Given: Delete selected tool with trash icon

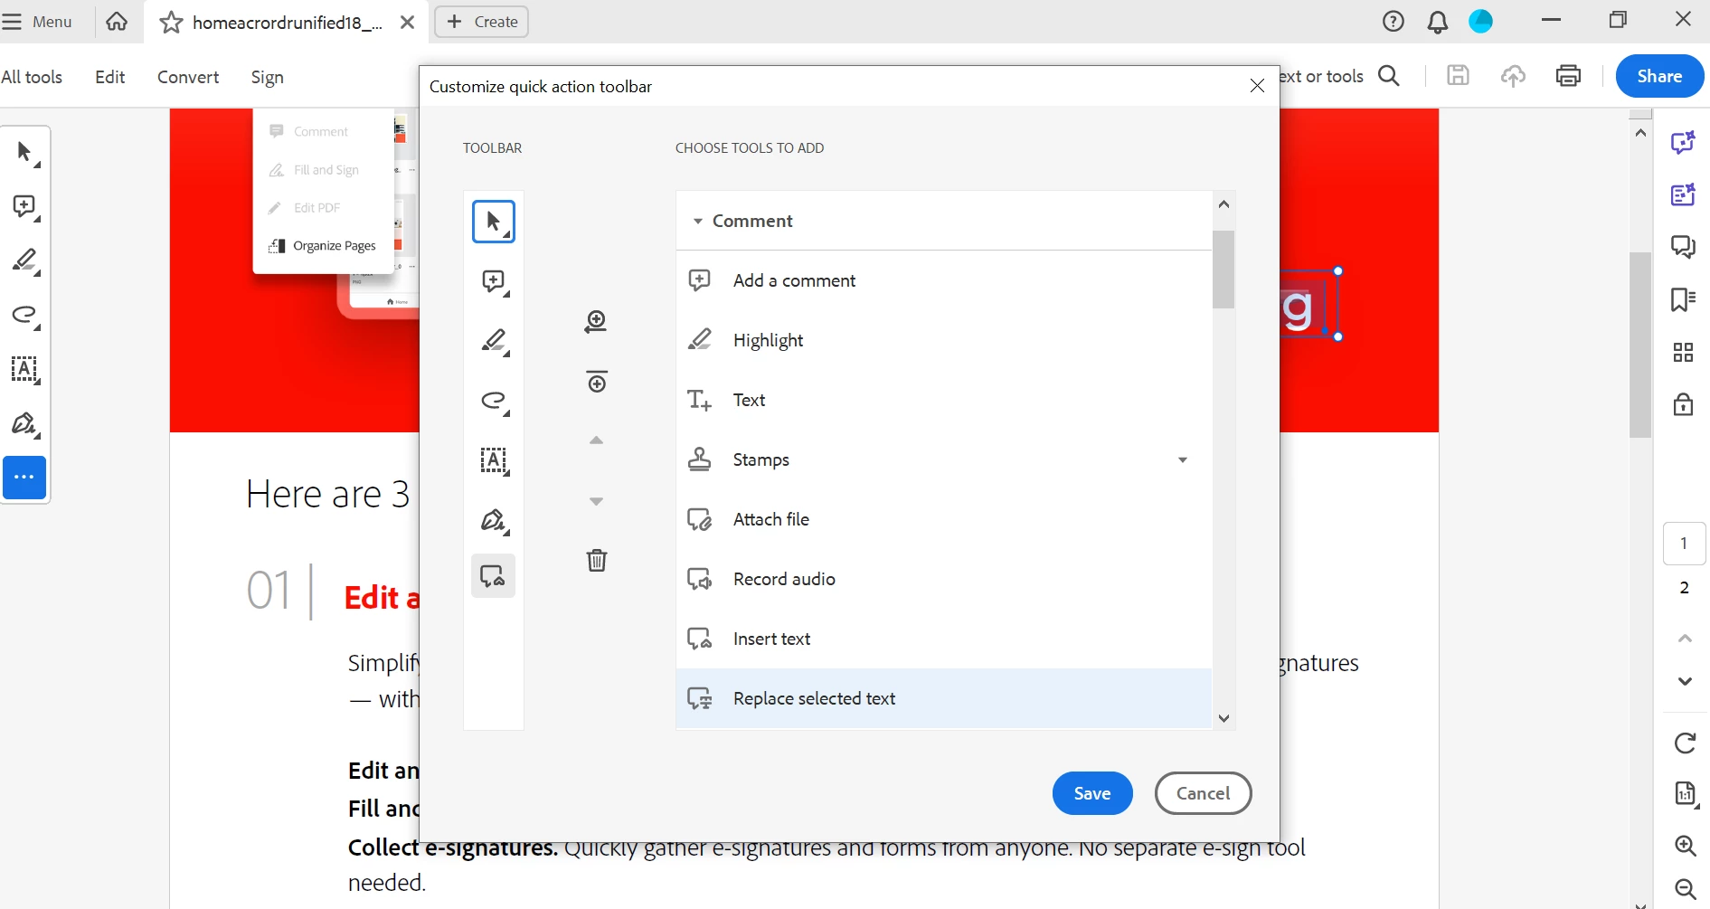Looking at the screenshot, I should pyautogui.click(x=597, y=560).
